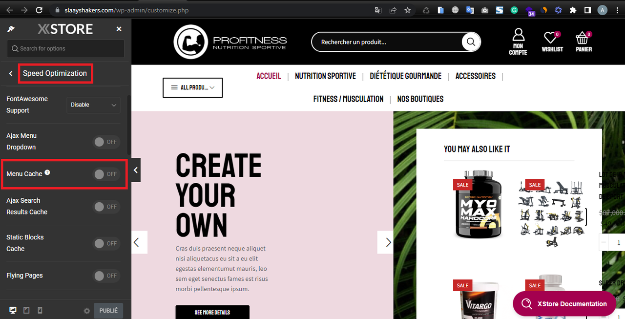Switch to desktop preview device icon
Image resolution: width=625 pixels, height=319 pixels.
coord(13,311)
